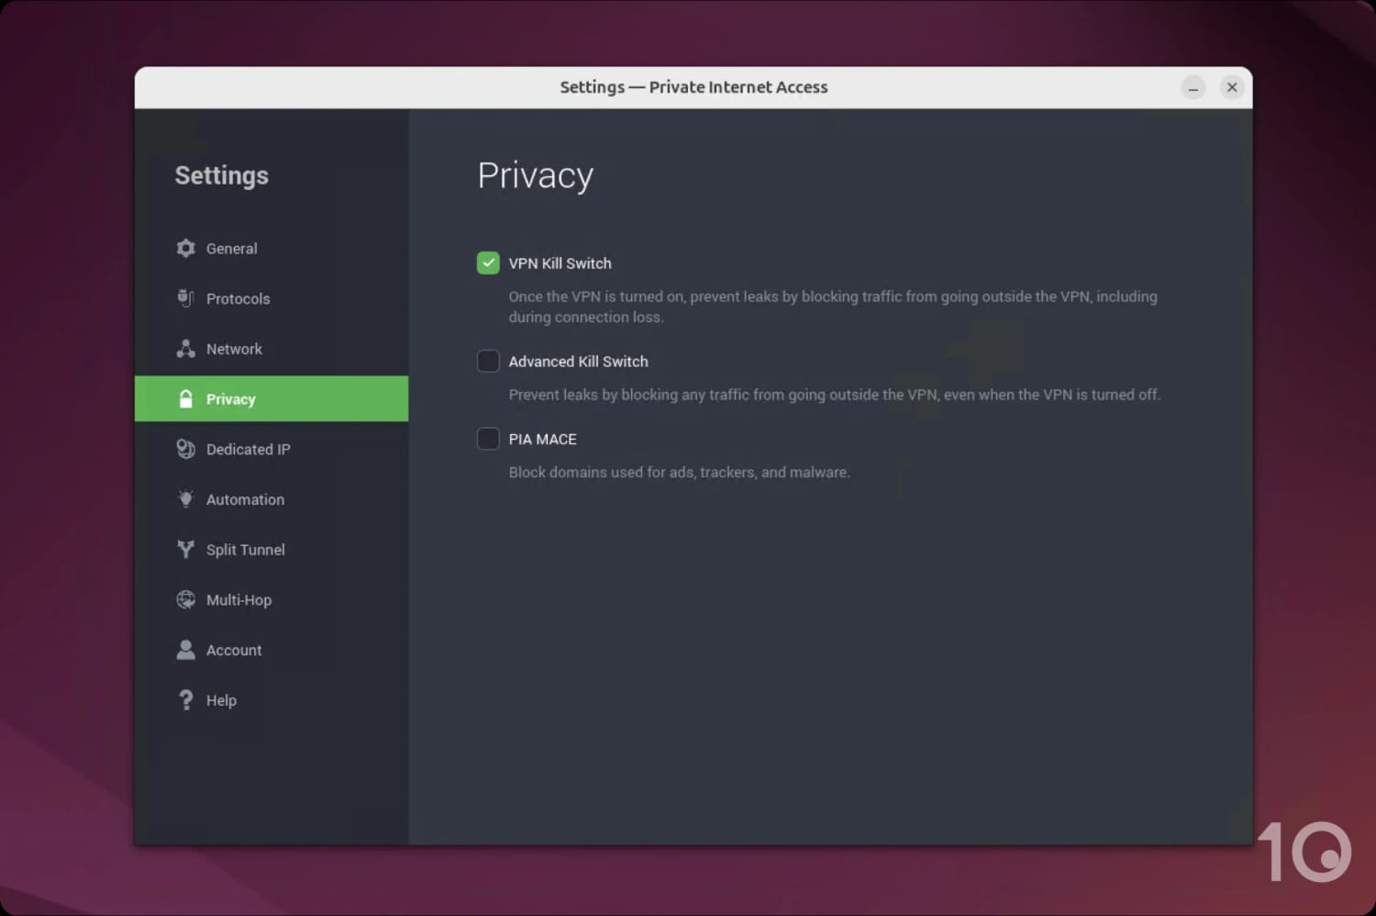Click the window title 'Settings — Private Internet Access'

694,87
